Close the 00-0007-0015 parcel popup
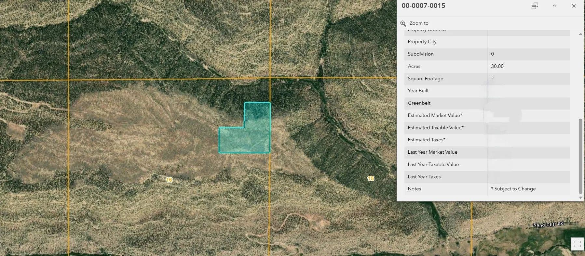The image size is (585, 256). pos(574,6)
